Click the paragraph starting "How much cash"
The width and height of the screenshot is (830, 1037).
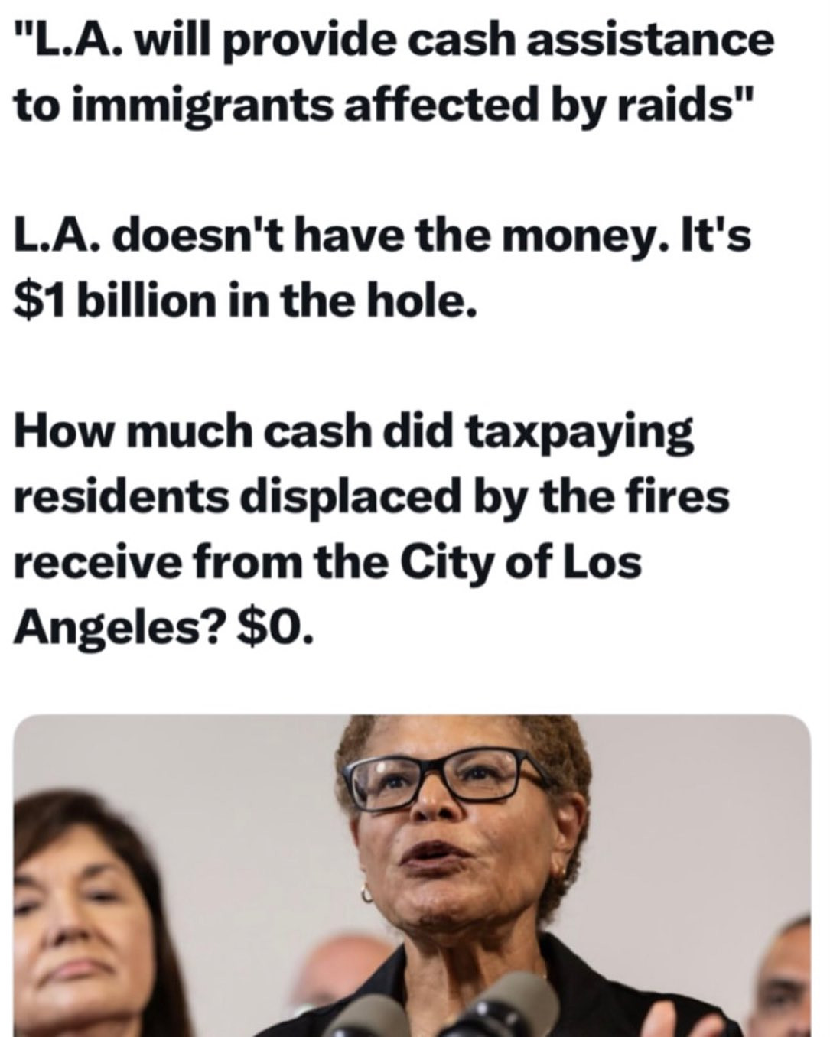click(372, 529)
